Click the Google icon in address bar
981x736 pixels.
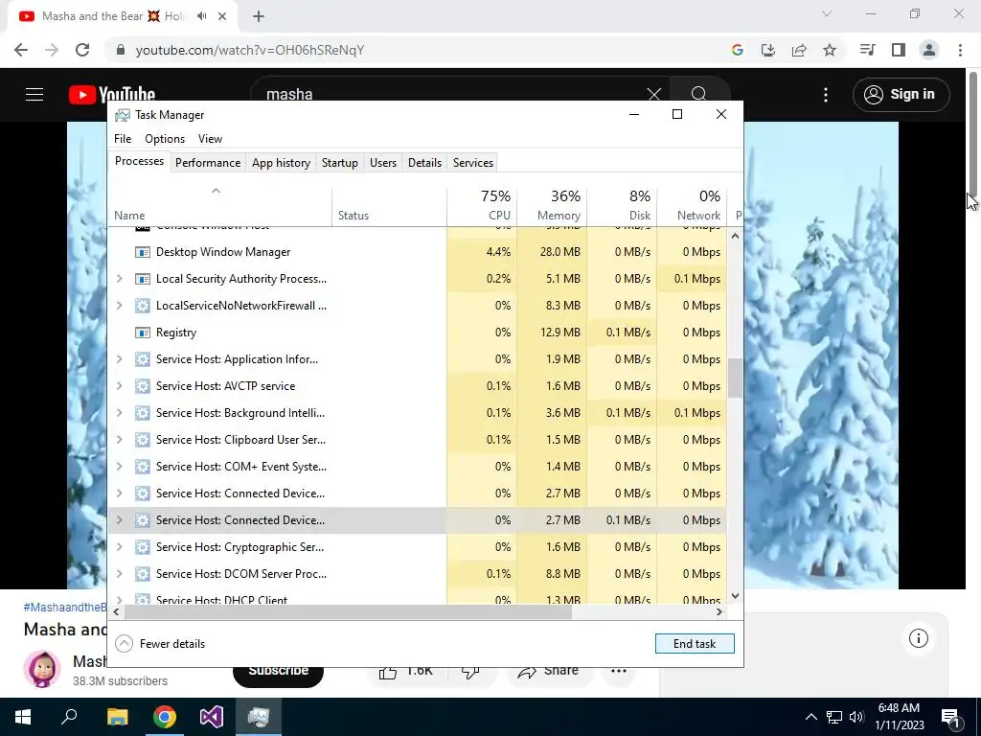coord(738,50)
